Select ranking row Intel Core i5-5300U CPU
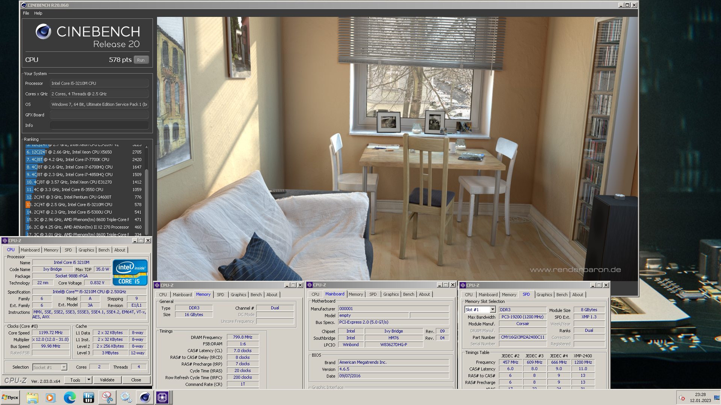 84,212
